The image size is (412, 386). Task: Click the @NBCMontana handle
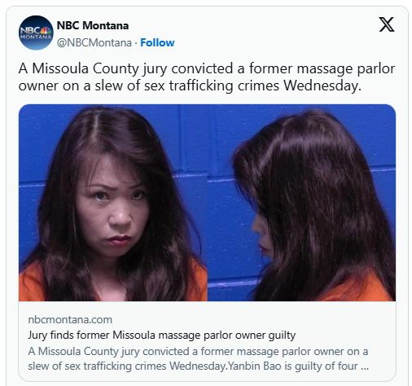point(94,42)
